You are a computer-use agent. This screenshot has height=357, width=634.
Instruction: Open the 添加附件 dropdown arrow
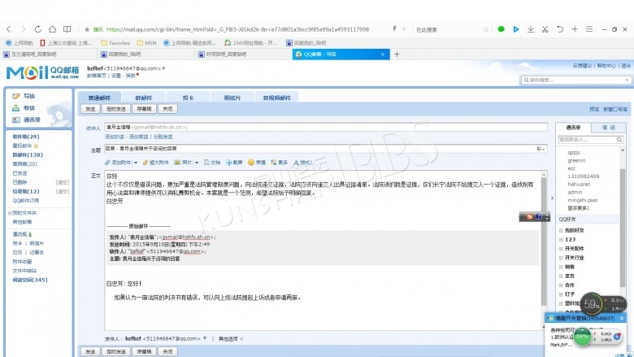tap(135, 163)
